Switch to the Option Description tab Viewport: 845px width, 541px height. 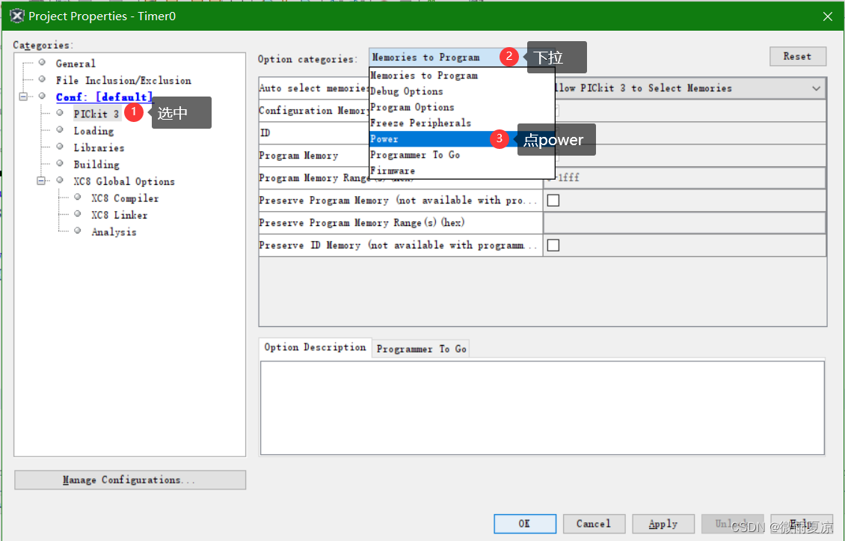[x=316, y=347]
